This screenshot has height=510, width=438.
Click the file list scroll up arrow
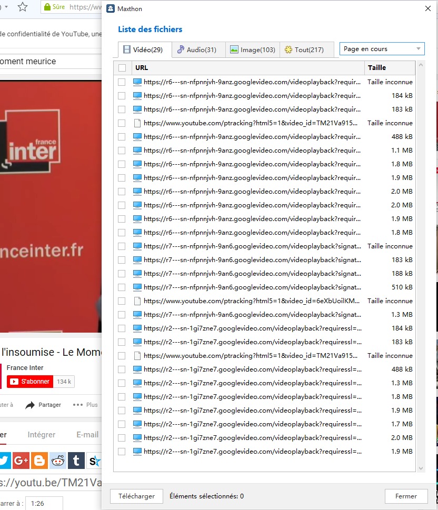421,65
